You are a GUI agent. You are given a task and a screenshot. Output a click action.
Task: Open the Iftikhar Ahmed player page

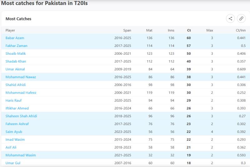[x=17, y=108]
